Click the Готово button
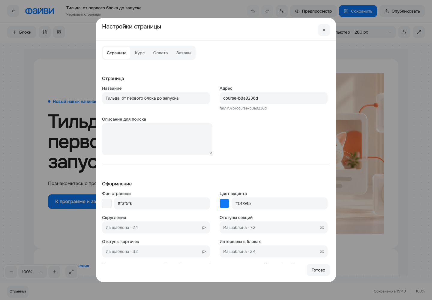Viewport: 432px width, 300px height. pos(318,270)
